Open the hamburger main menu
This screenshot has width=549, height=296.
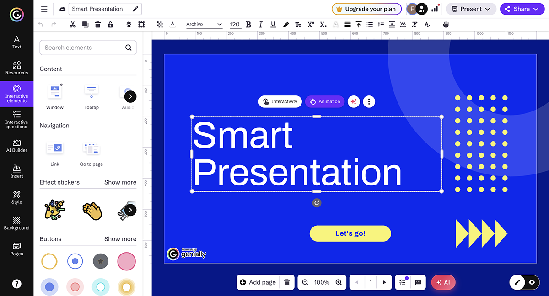click(44, 9)
